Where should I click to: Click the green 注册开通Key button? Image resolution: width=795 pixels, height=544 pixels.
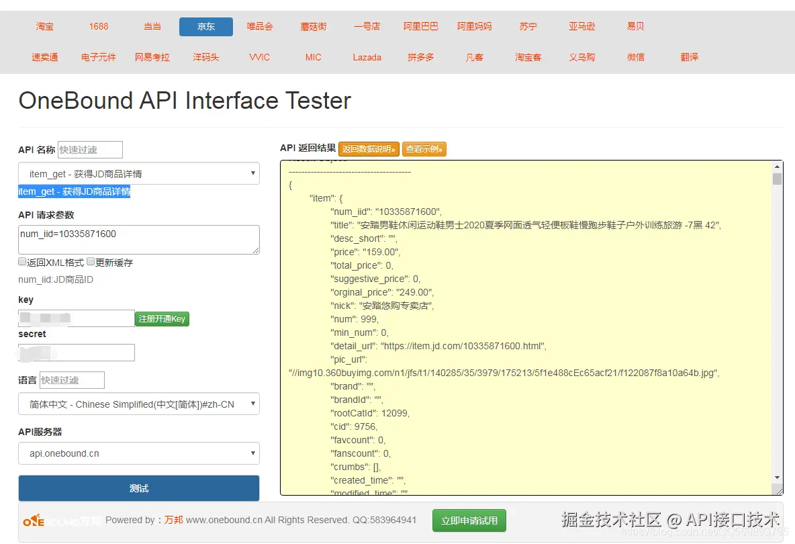[x=162, y=319]
